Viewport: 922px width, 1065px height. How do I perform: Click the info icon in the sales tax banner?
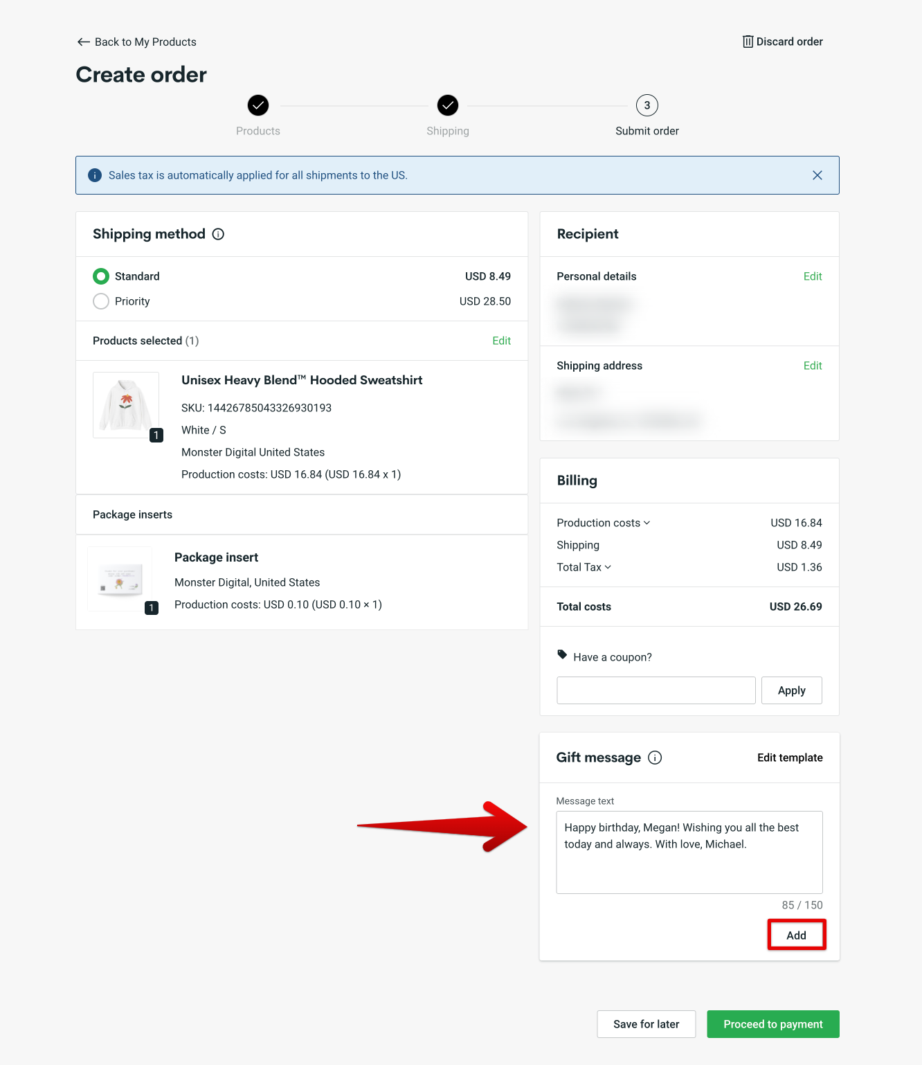click(x=95, y=174)
